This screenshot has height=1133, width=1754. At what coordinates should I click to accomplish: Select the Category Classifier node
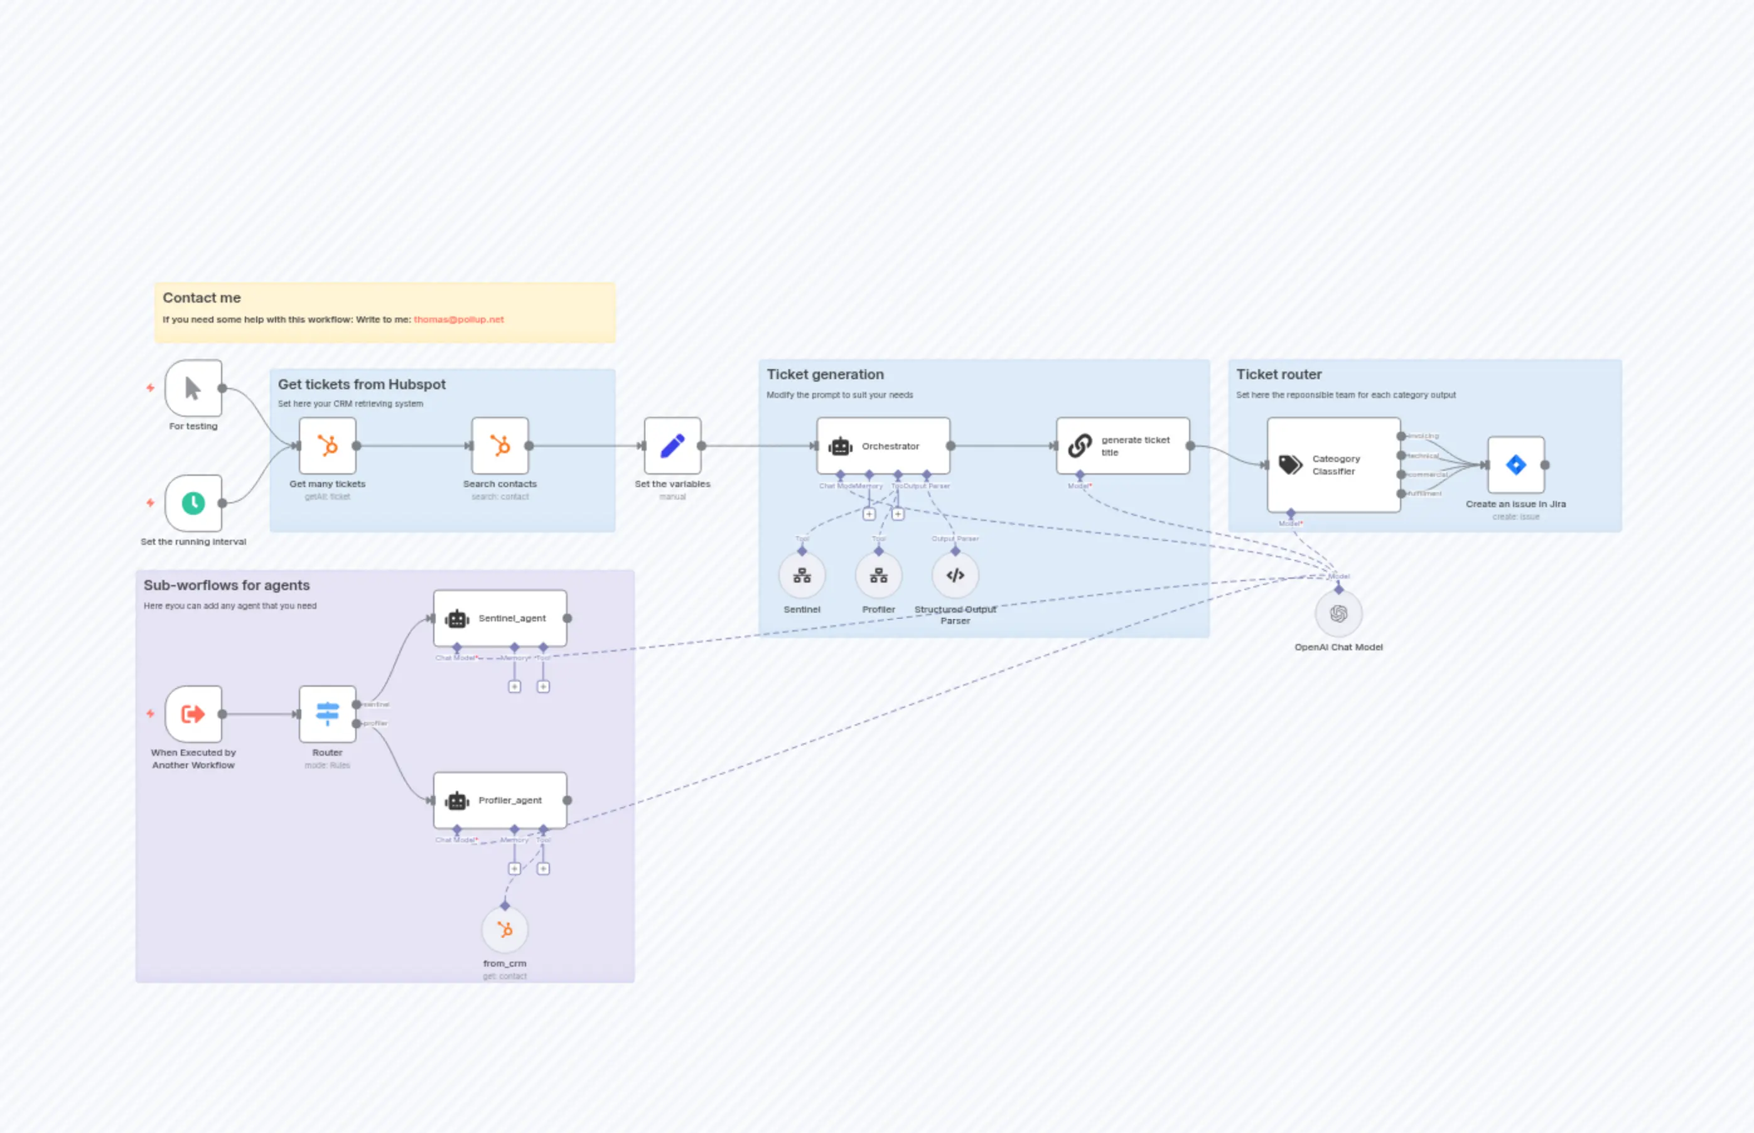1334,465
